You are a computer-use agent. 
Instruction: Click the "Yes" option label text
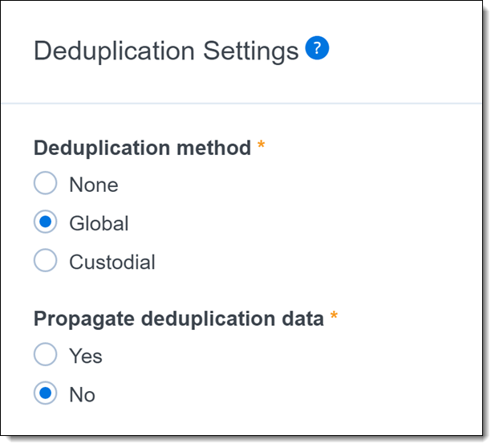click(85, 356)
